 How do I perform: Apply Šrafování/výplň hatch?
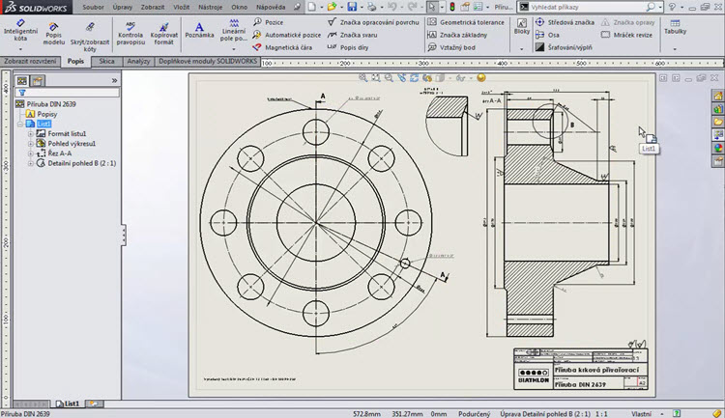pos(564,47)
